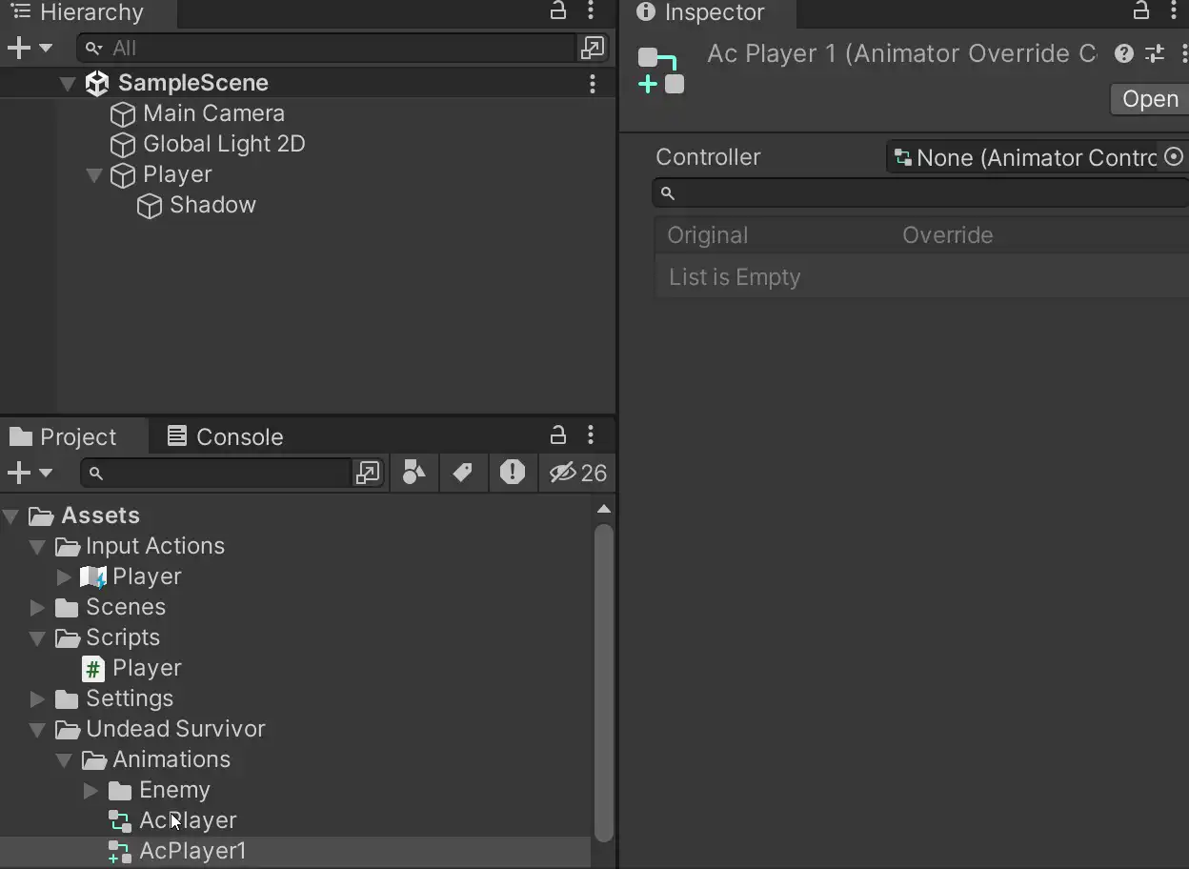Select Global Light 2D object
Viewport: 1189px width, 869px height.
point(224,144)
